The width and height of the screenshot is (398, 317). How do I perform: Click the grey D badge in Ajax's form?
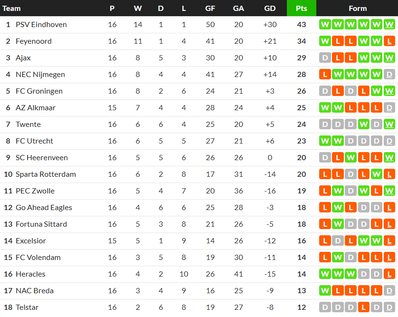(325, 58)
